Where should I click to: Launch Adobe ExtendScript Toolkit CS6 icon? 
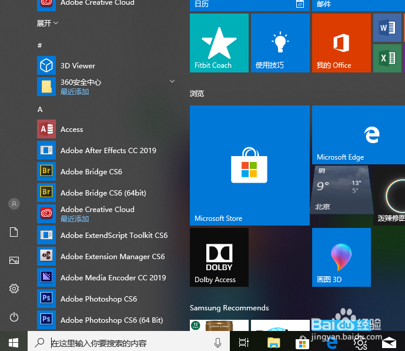click(x=46, y=235)
